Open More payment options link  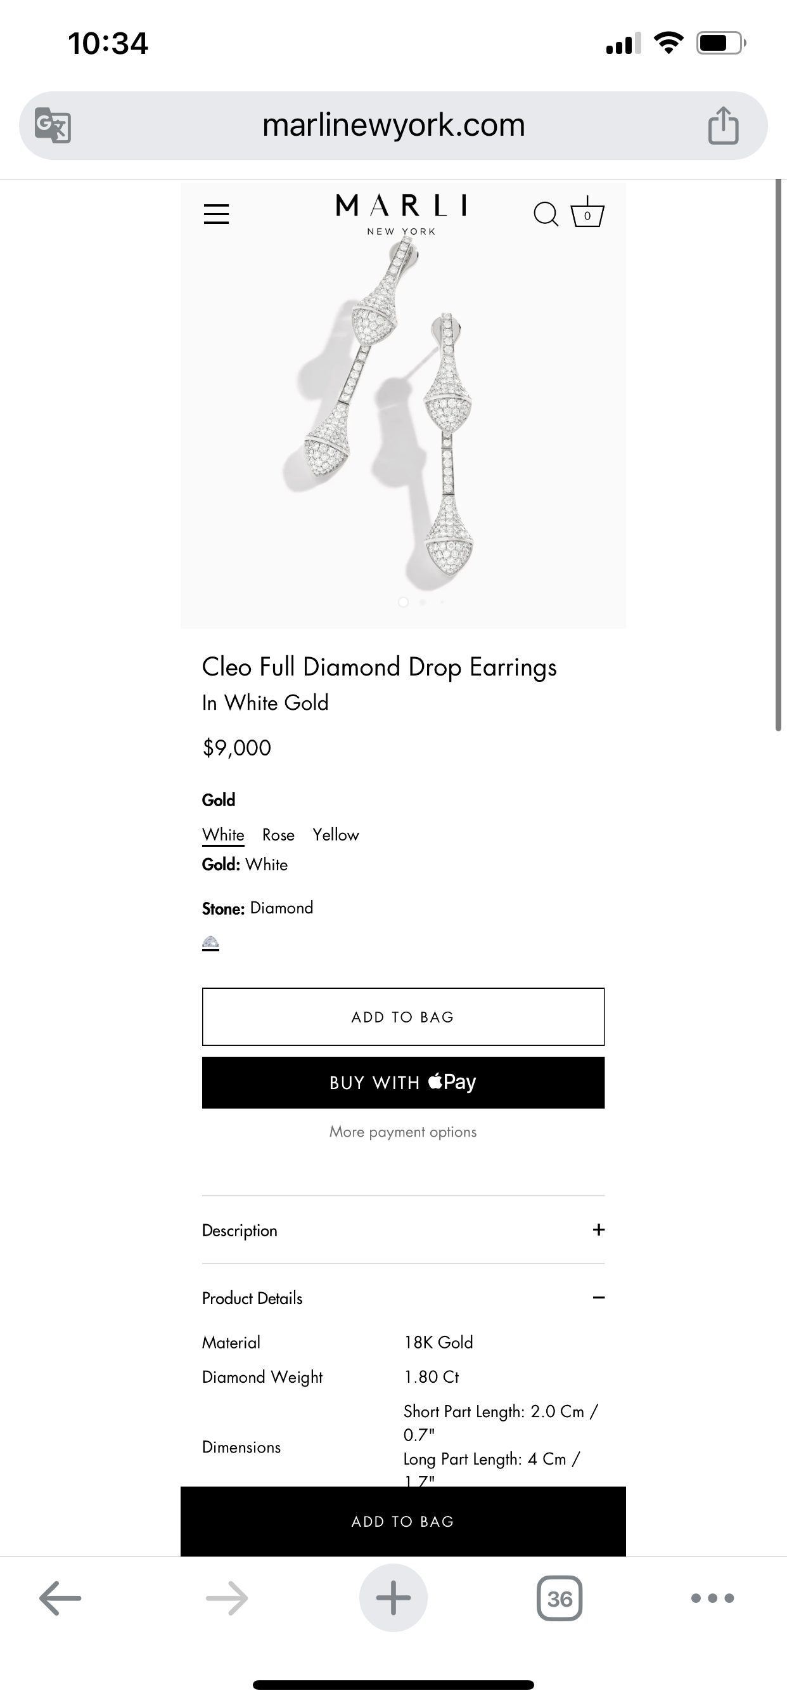pyautogui.click(x=403, y=1132)
